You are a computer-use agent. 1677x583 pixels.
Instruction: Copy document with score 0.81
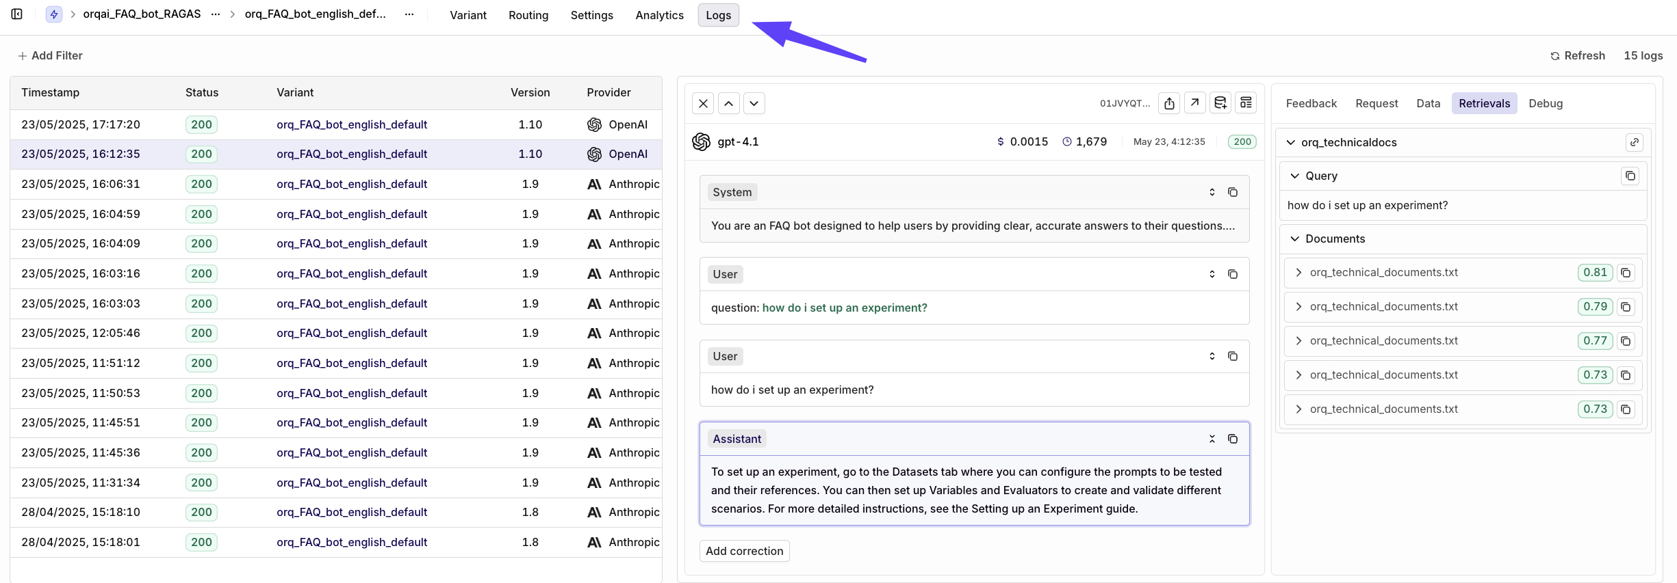coord(1626,273)
